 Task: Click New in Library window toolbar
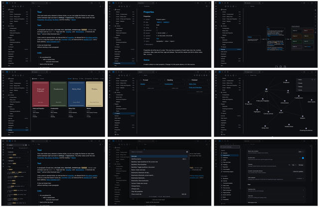tap(102, 79)
